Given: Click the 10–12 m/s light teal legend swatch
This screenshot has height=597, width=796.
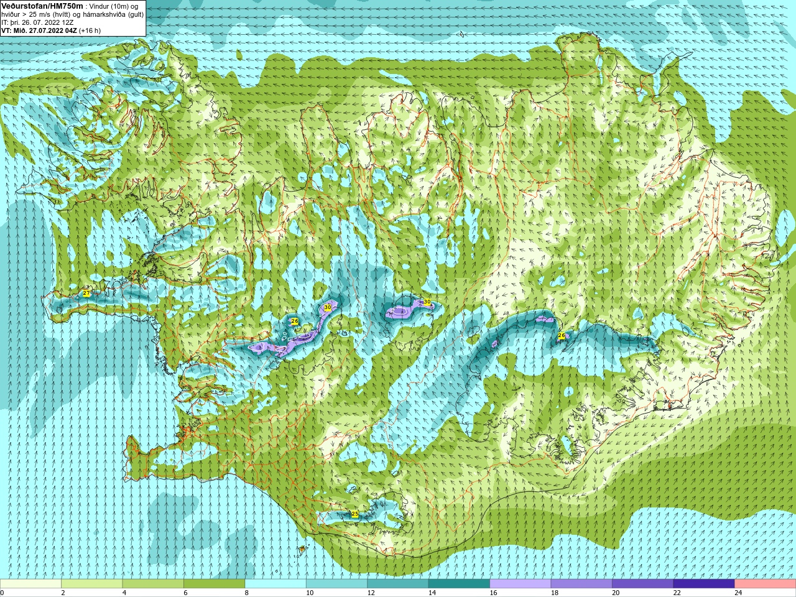Looking at the screenshot, I should tap(336, 584).
